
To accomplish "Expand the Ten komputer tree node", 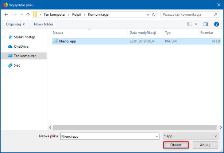I will pyautogui.click(x=4, y=56).
